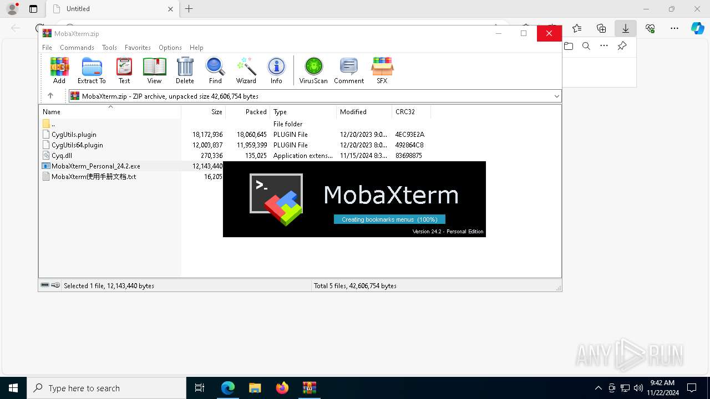Sort by the Size column header
This screenshot has height=399, width=710.
[x=204, y=111]
